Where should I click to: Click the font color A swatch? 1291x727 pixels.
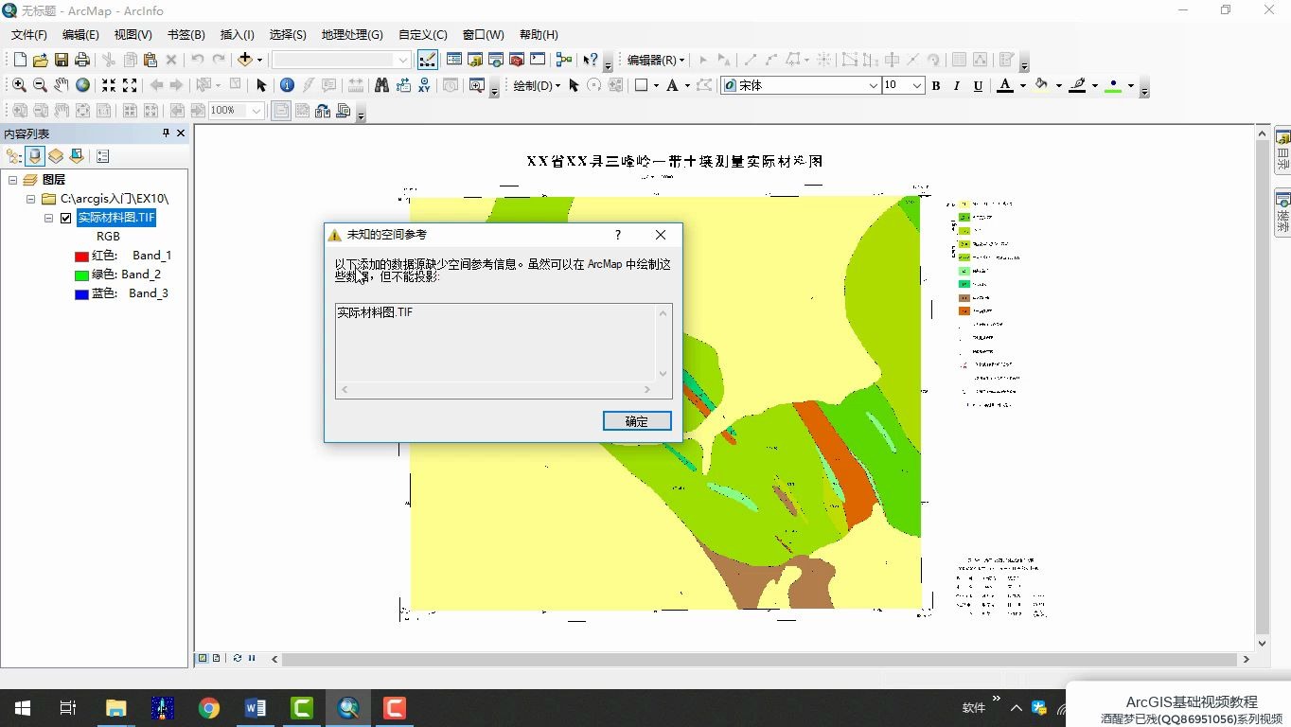[1005, 85]
